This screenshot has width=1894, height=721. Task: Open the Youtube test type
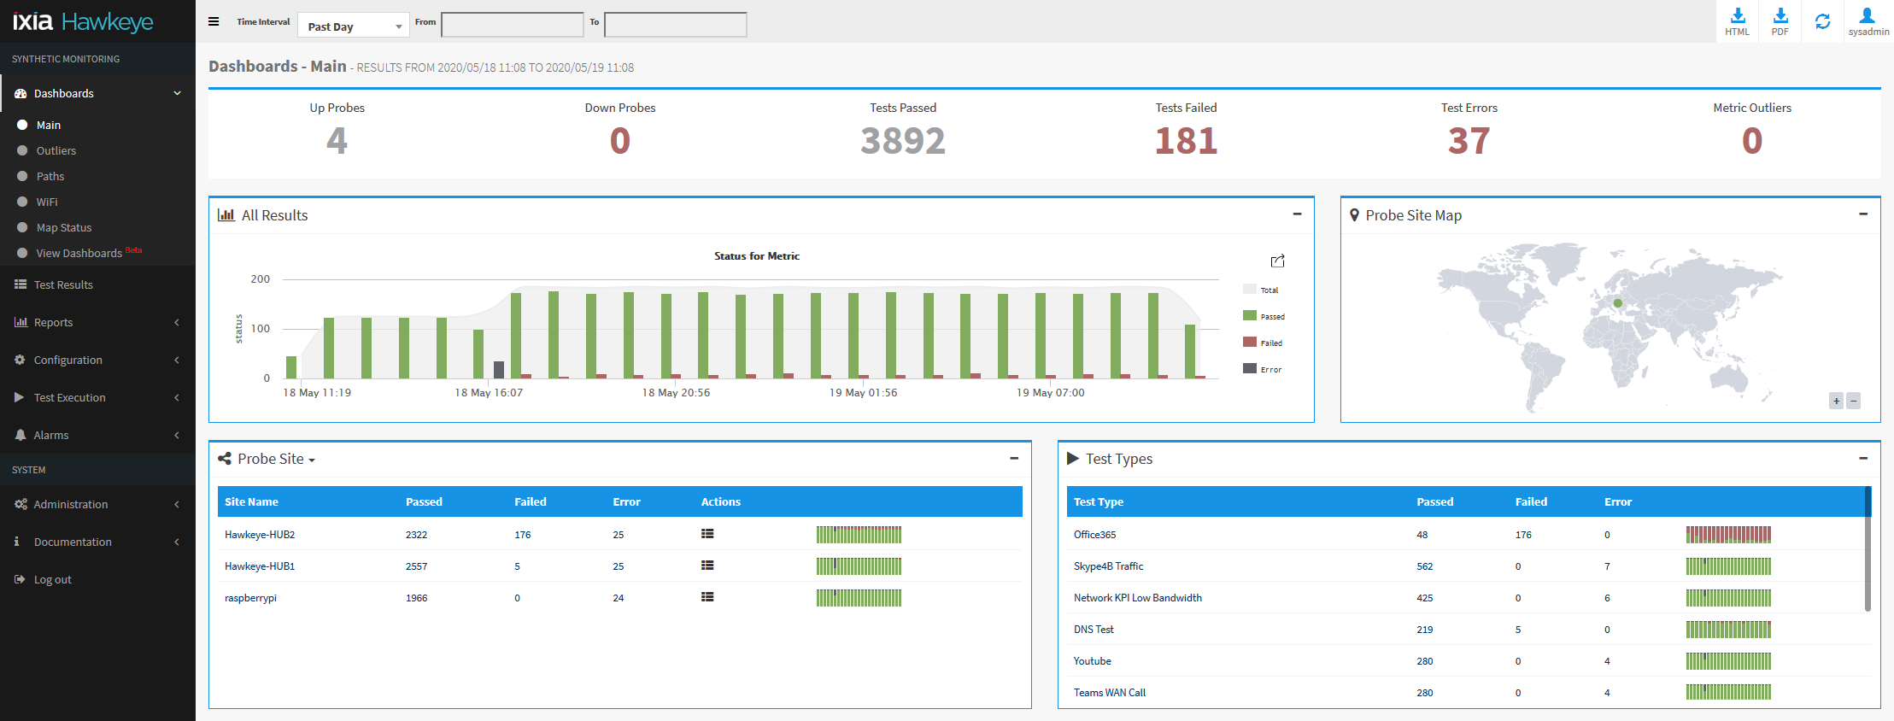coord(1092,661)
